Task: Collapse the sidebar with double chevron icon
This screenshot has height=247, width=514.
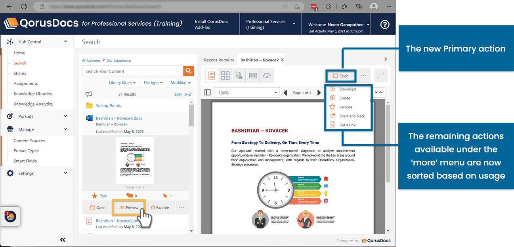Action: point(63,239)
